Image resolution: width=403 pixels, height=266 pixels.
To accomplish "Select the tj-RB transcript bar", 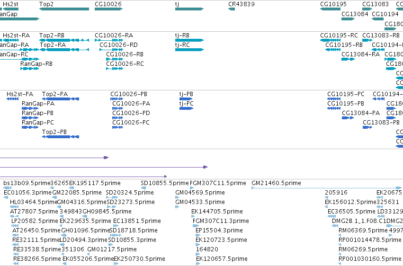I will pos(189,40).
